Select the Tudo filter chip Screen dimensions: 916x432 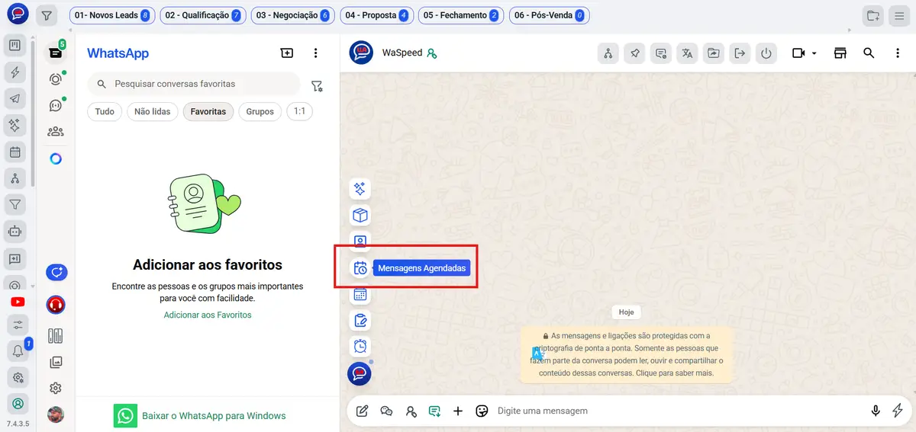point(105,111)
